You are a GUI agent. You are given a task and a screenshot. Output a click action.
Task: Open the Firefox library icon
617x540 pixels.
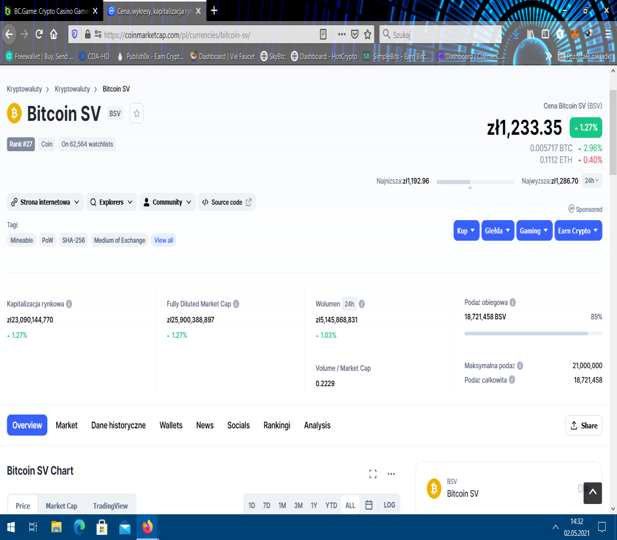[x=531, y=34]
